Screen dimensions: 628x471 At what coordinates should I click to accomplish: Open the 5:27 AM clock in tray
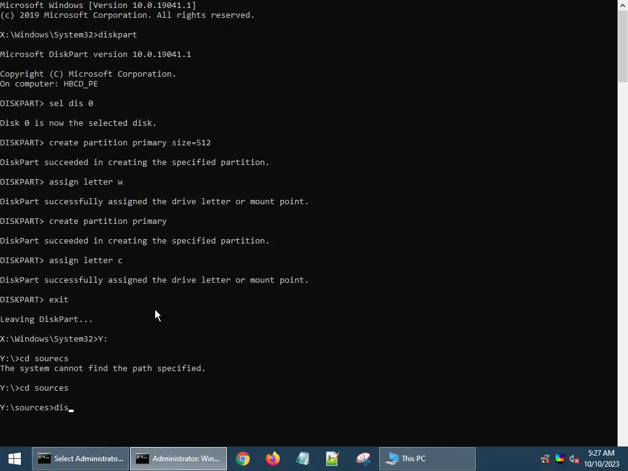602,459
